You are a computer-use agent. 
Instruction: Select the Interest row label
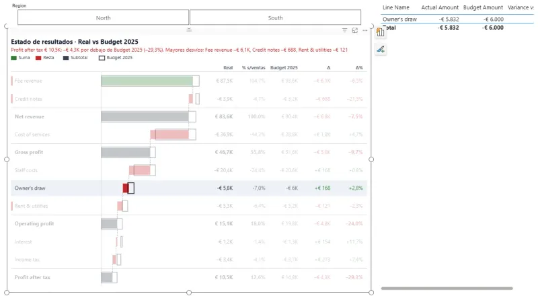(x=23, y=242)
